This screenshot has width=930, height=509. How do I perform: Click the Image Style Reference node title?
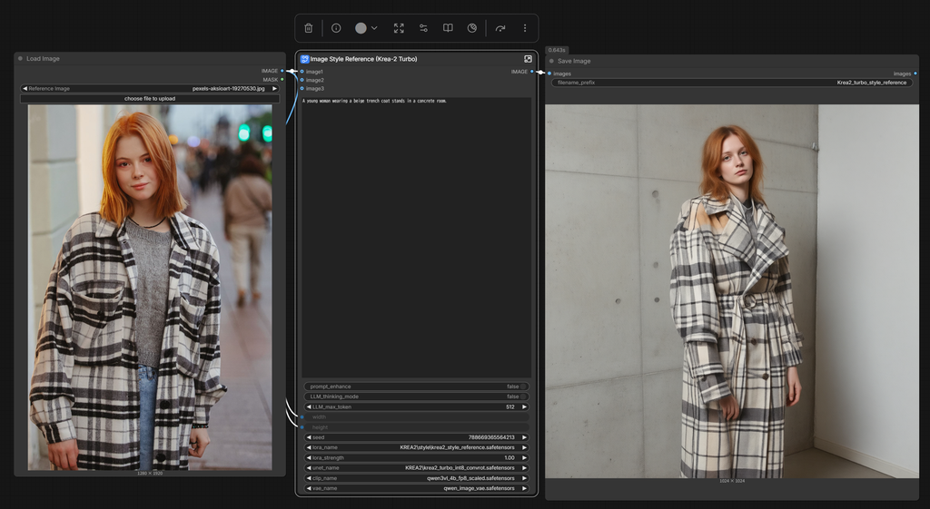(363, 59)
